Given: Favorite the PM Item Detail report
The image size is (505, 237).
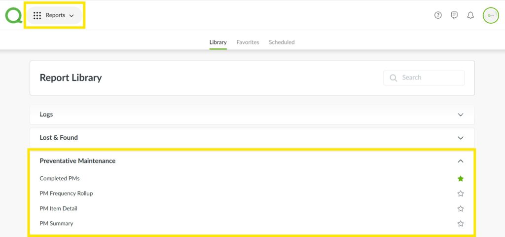Looking at the screenshot, I should (x=461, y=209).
